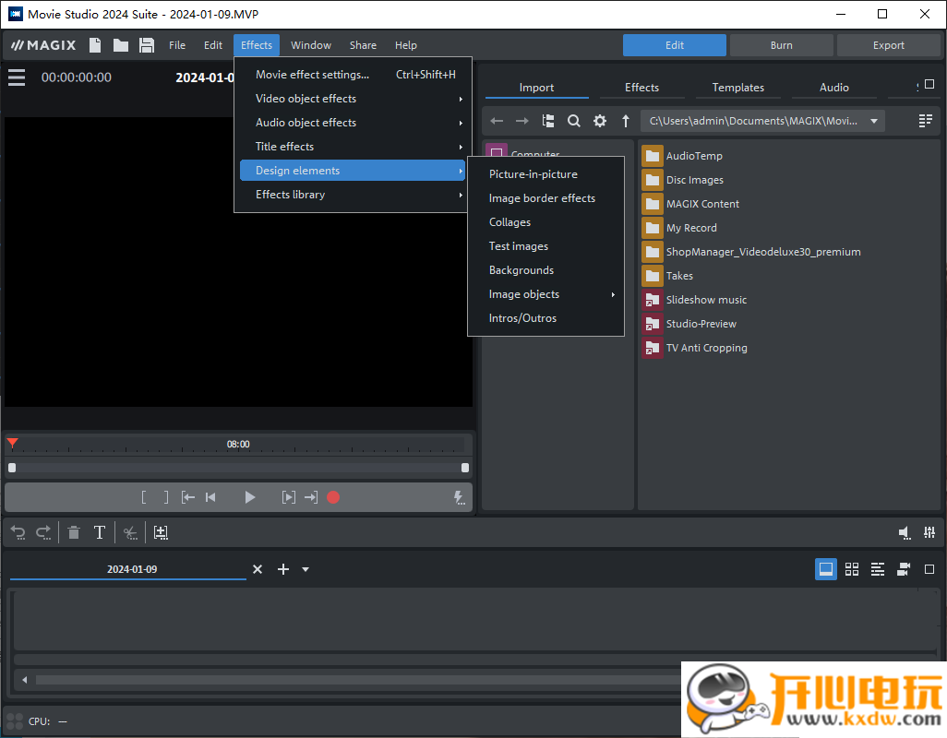Choose Picture-in-picture from Design elements
This screenshot has width=947, height=738.
(x=546, y=173)
